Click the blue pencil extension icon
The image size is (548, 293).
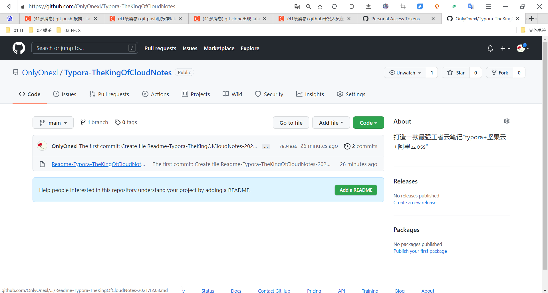point(420,6)
